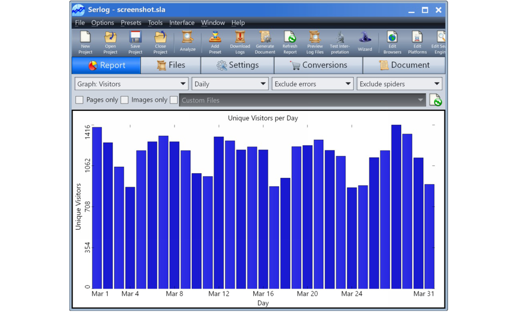Launch the Wizard tool
Screen dimensions: 521x312
365,42
